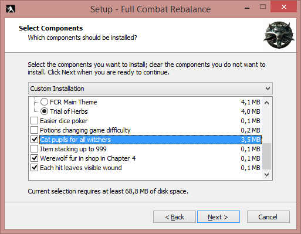
Task: Click the Back button
Action: coord(174,217)
